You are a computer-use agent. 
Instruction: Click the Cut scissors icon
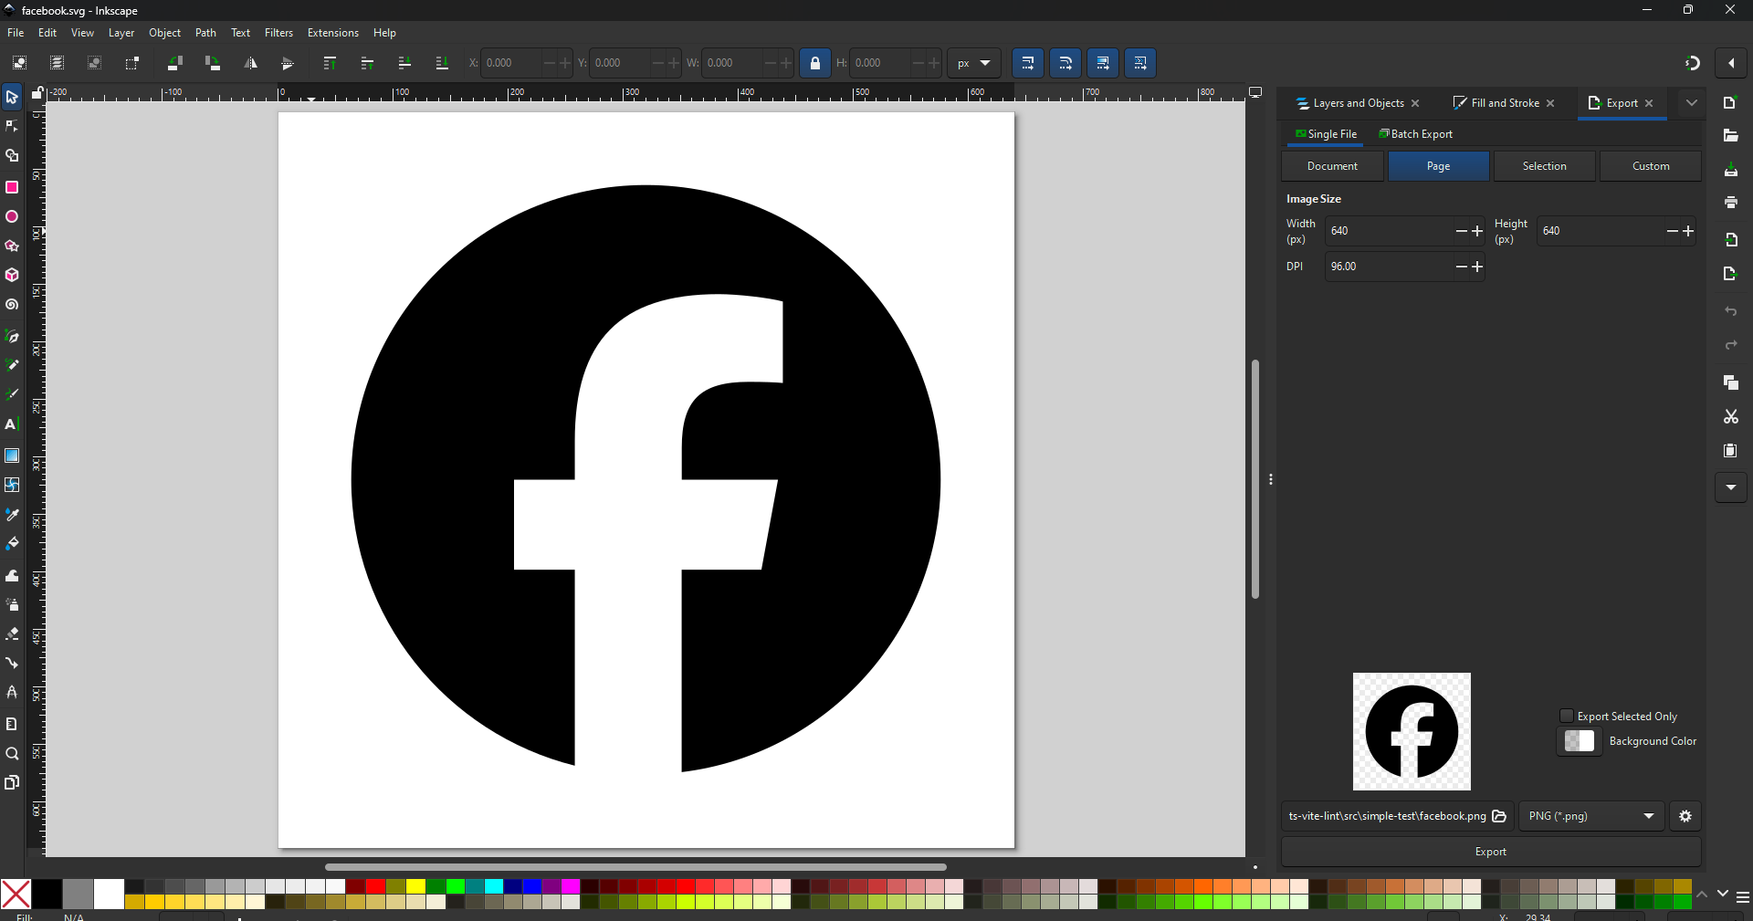(1731, 417)
